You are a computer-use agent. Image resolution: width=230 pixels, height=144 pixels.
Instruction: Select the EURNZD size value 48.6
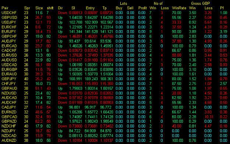[x=39, y=112]
